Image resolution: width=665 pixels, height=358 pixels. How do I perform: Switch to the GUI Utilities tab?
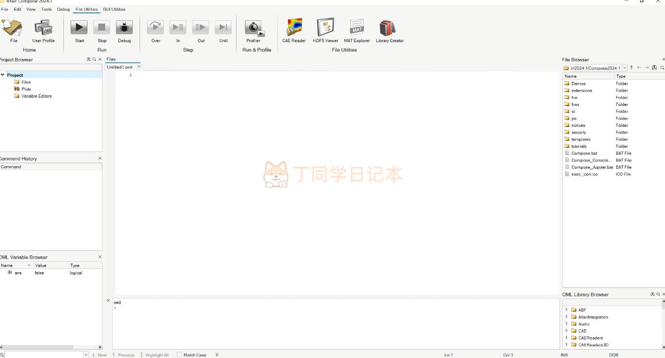(x=114, y=10)
